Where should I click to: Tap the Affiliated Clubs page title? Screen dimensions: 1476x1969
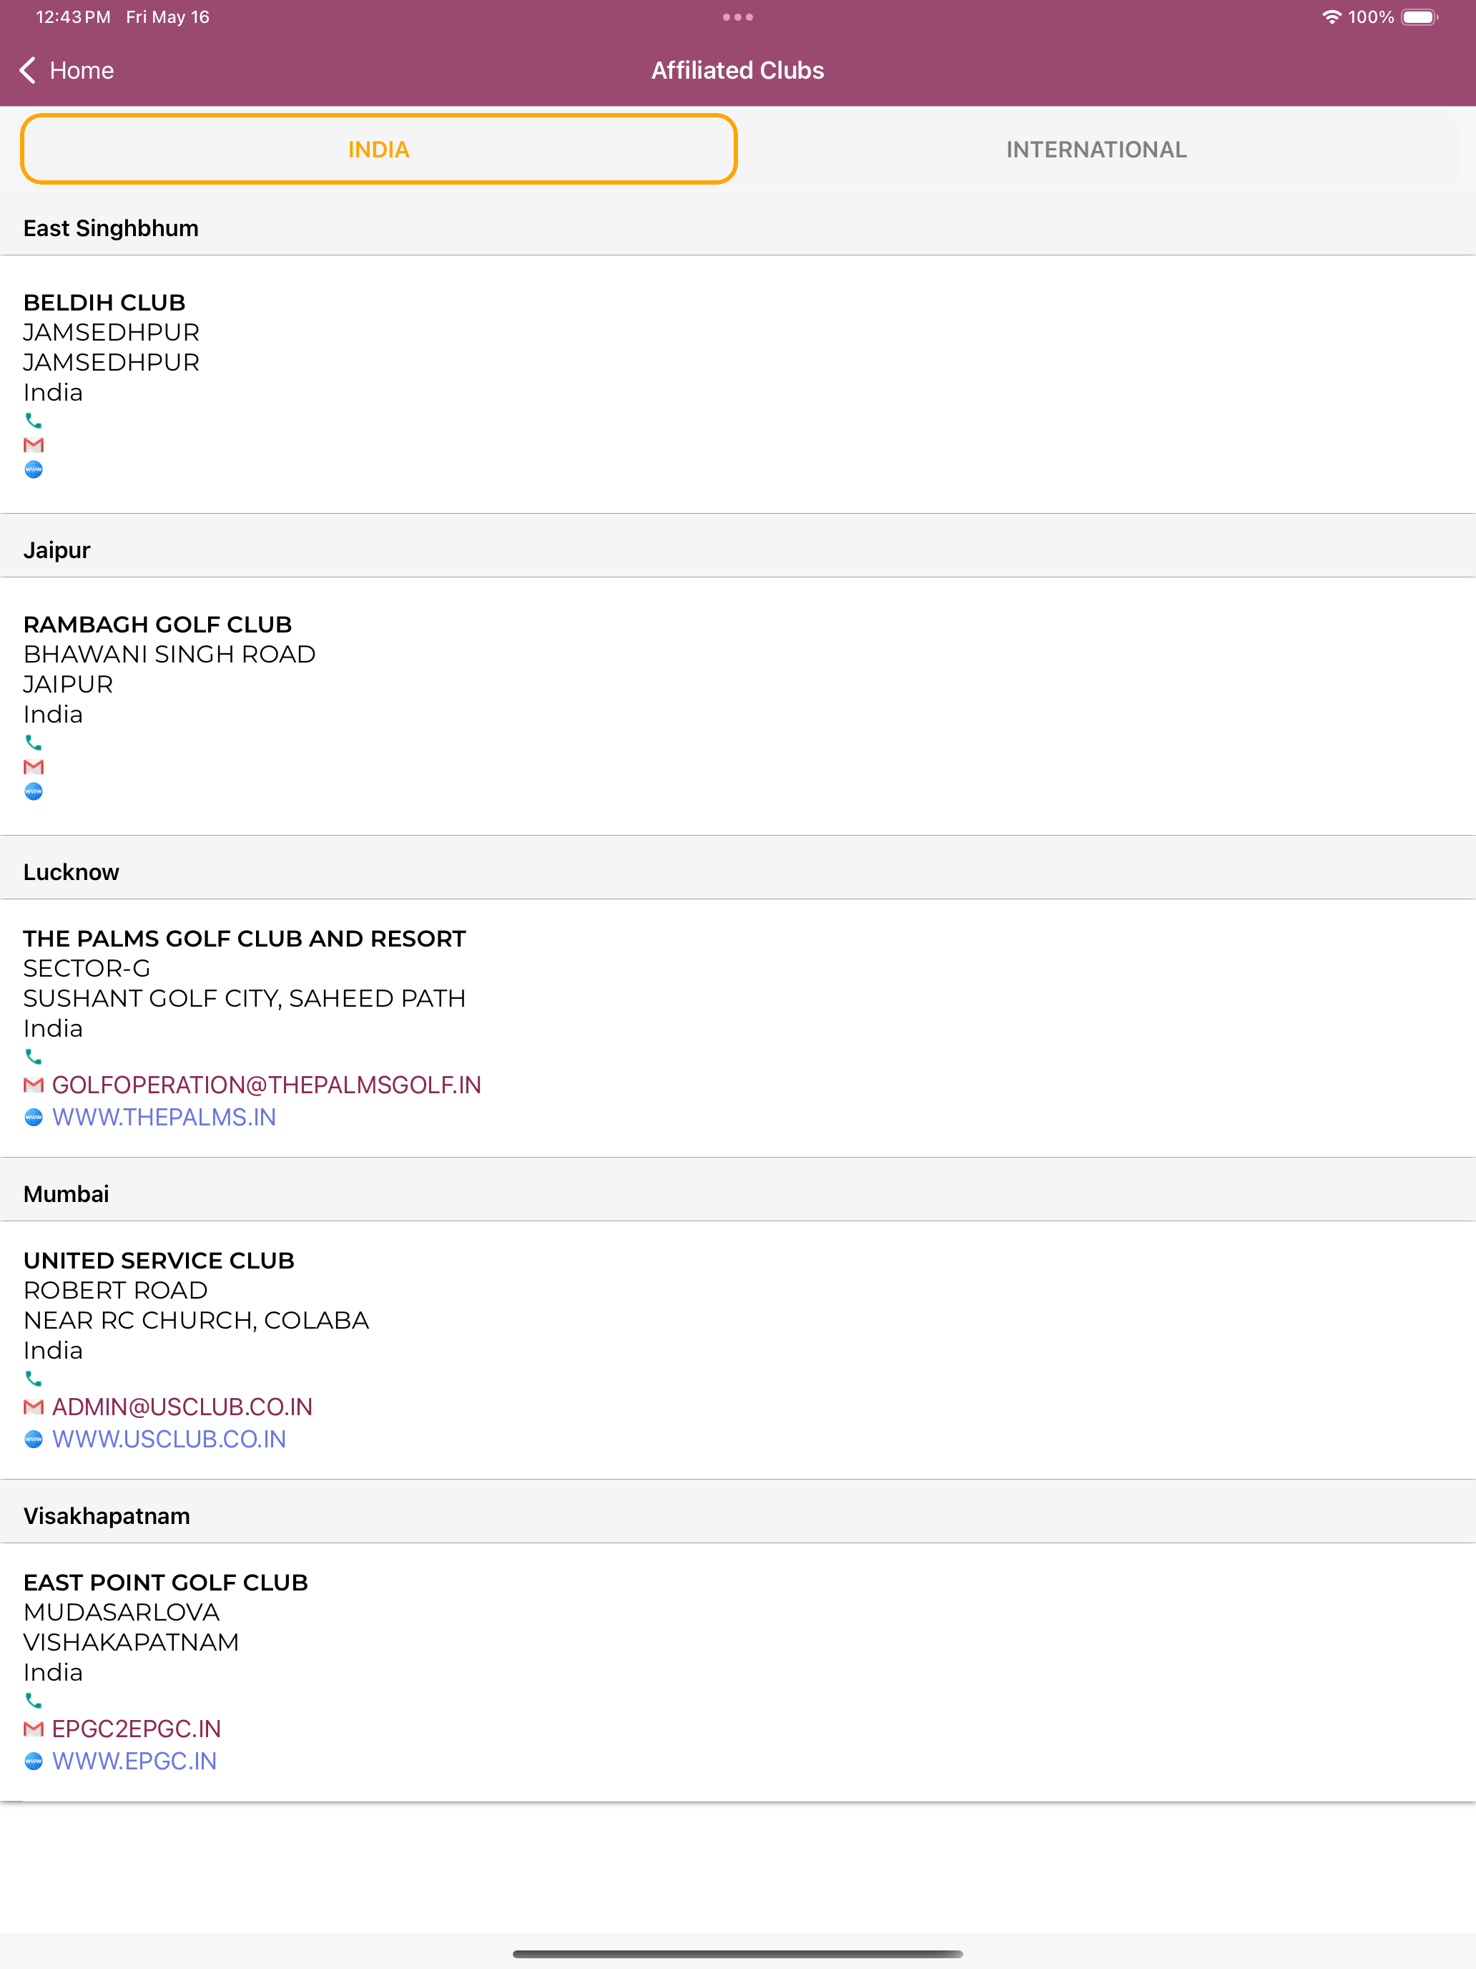(737, 70)
